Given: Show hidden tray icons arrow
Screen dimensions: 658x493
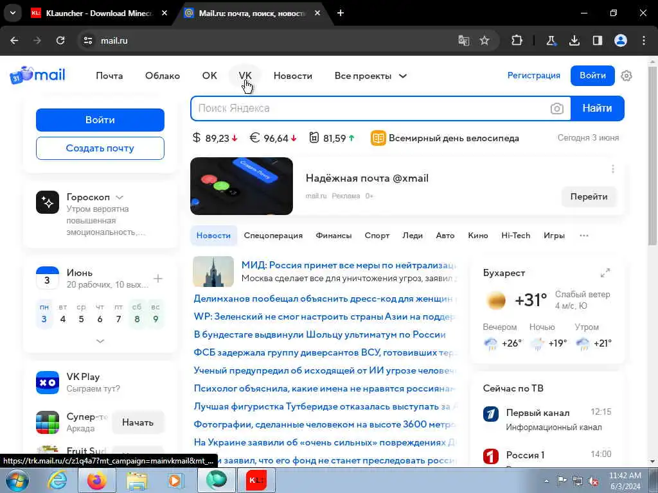Looking at the screenshot, I should tap(546, 481).
